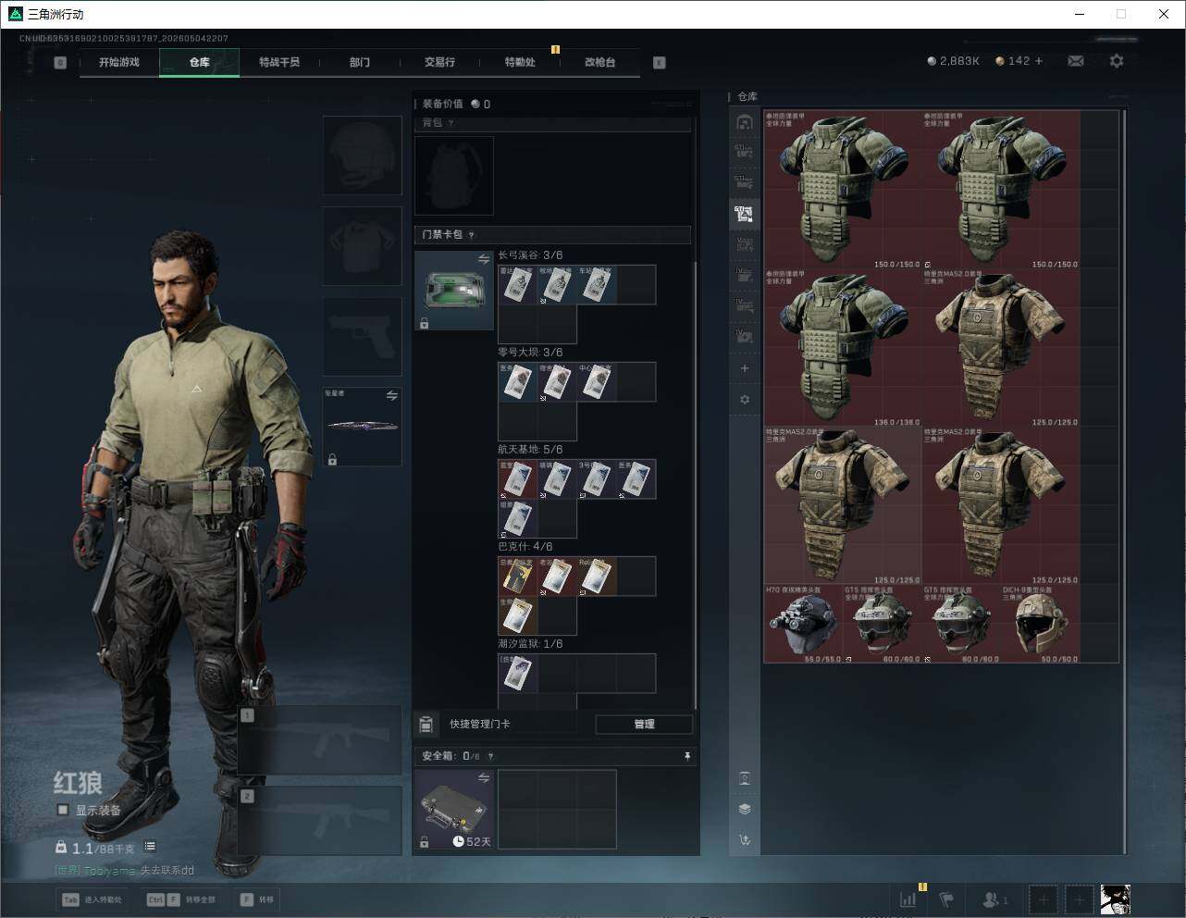The image size is (1186, 918).
Task: Click lock icon on the knife slot
Action: 332,459
